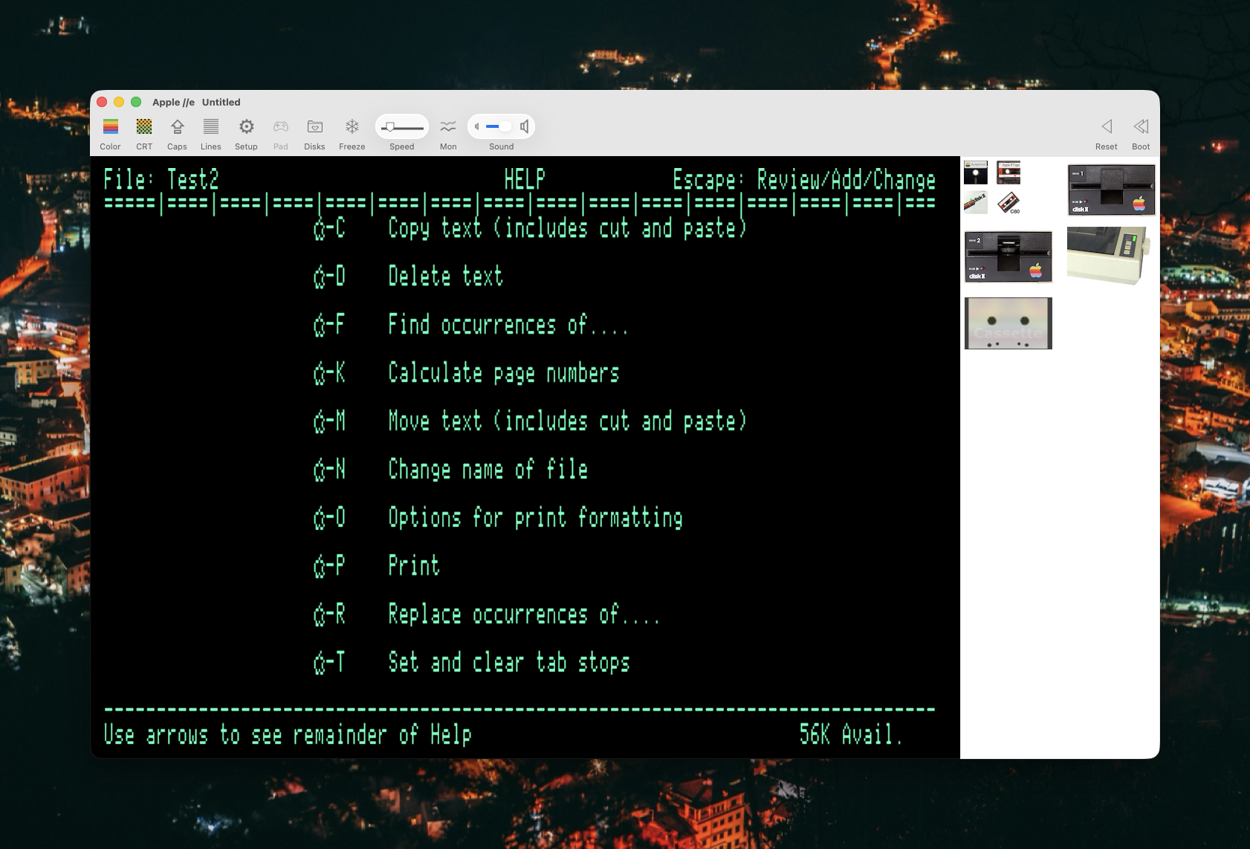Viewport: 1250px width, 849px height.
Task: Click the 'File: Test2' header text
Action: [x=161, y=180]
